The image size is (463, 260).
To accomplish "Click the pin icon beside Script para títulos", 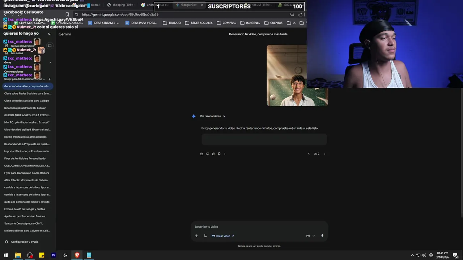I will click(50, 79).
